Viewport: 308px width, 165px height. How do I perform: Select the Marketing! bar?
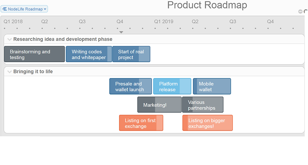point(160,105)
